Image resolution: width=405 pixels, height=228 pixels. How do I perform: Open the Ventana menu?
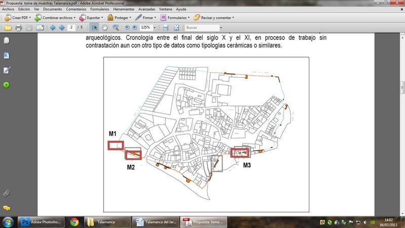[166, 9]
